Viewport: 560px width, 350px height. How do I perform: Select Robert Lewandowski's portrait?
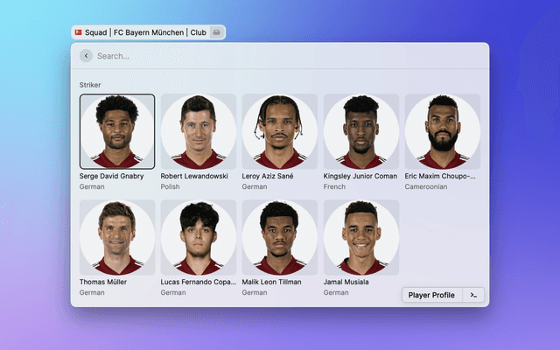199,131
